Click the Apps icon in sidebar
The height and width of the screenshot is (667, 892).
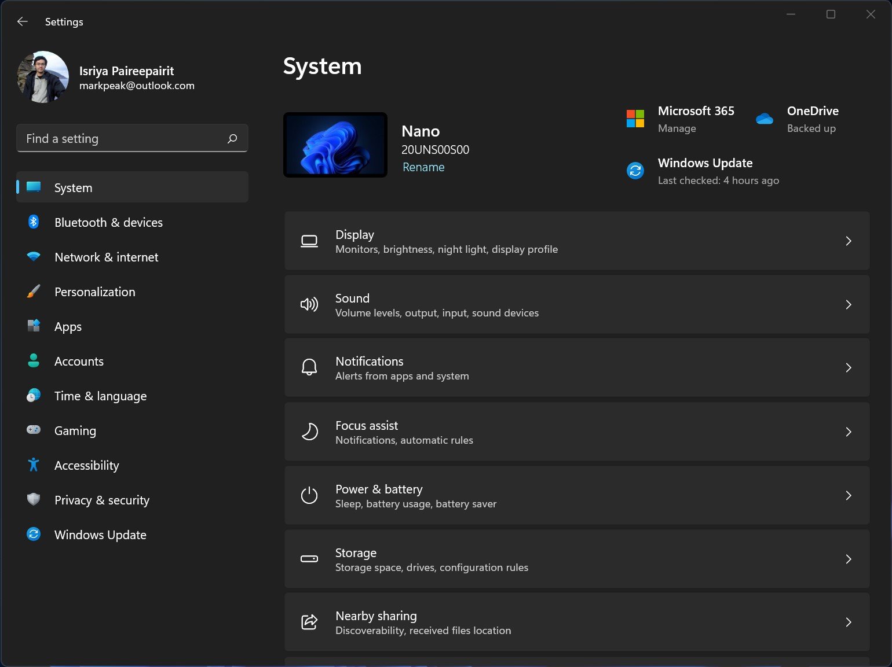click(34, 326)
